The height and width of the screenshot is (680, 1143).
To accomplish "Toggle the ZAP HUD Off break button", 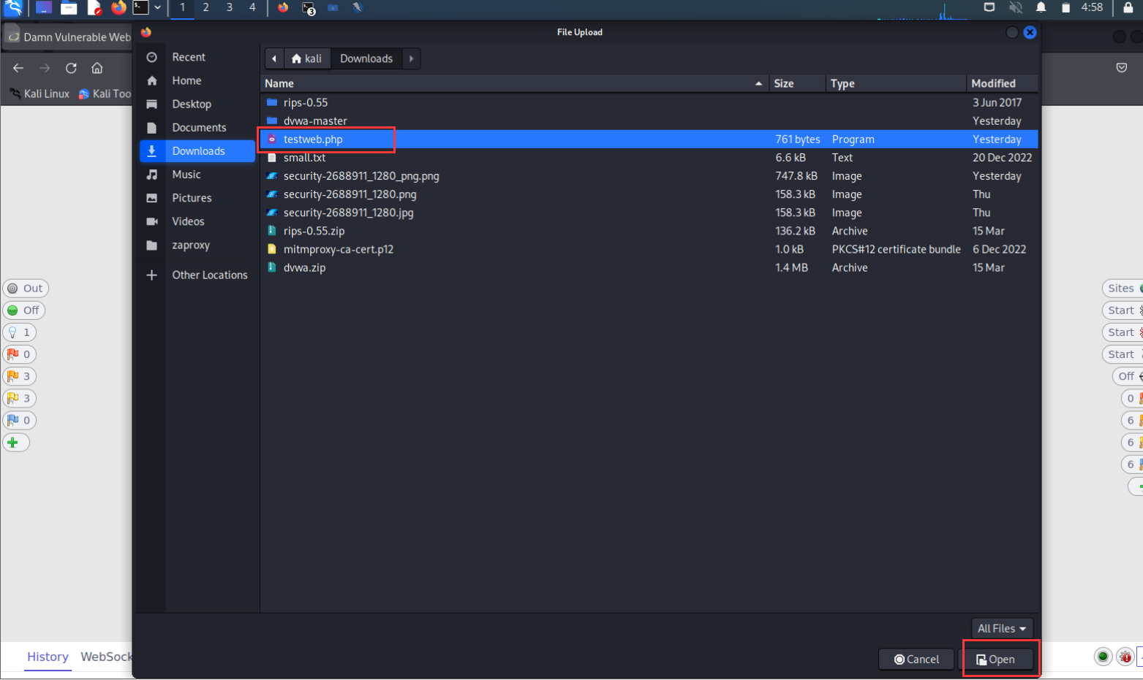I will [x=23, y=310].
